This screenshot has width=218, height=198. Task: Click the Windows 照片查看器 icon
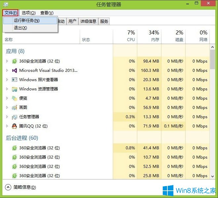(x=14, y=80)
